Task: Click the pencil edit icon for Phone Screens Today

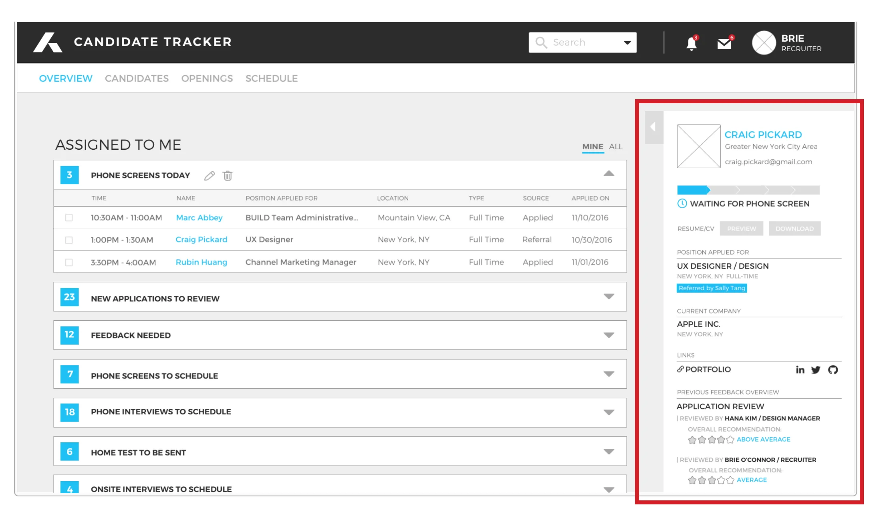Action: point(209,176)
